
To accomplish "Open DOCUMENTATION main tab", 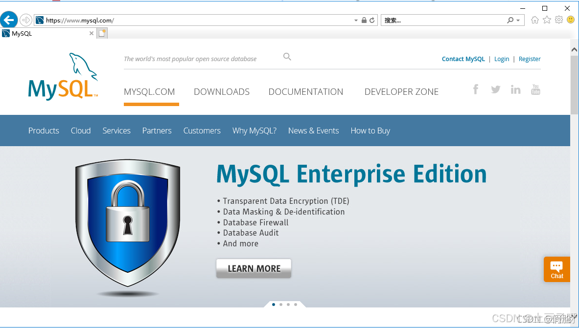I will [306, 92].
